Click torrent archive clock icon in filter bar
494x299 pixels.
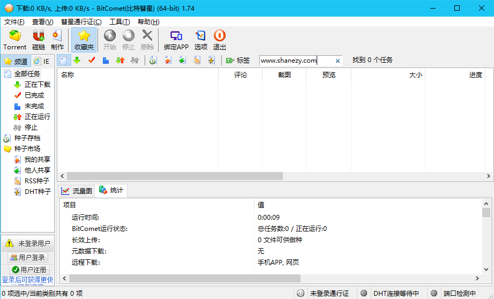pyautogui.click(x=153, y=60)
